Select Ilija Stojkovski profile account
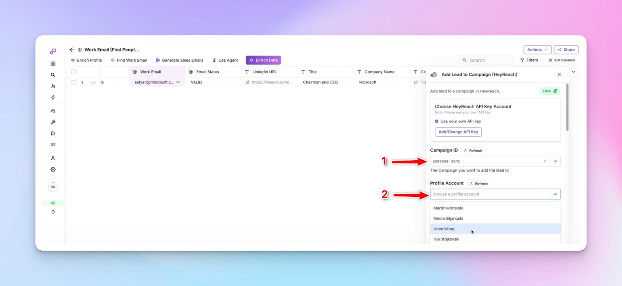 click(495, 239)
